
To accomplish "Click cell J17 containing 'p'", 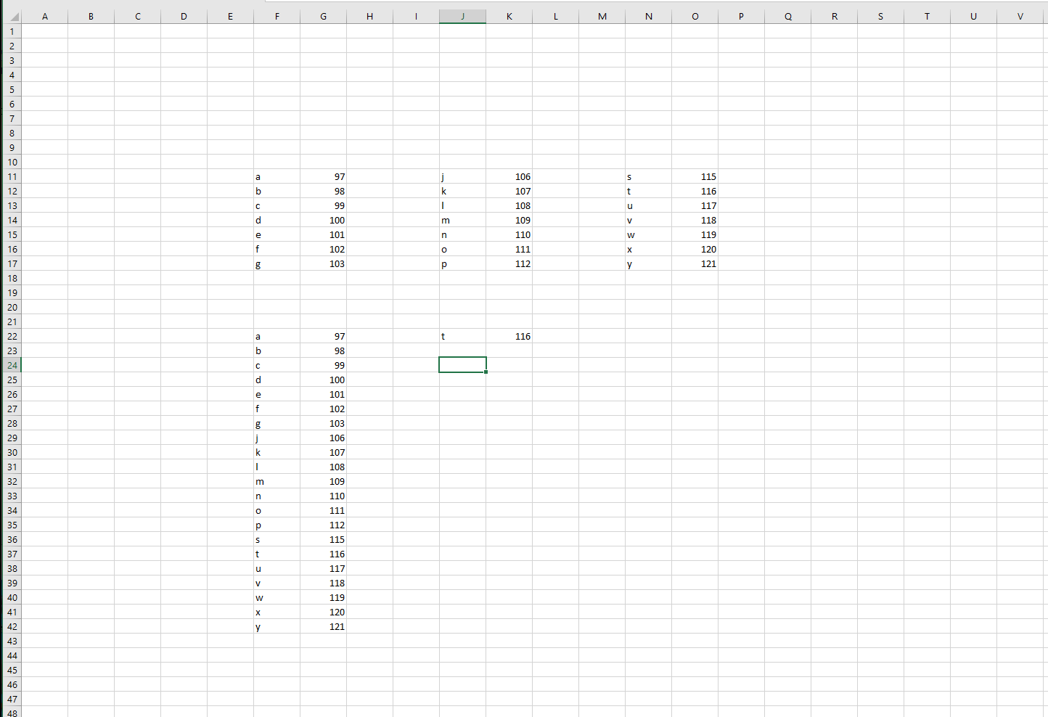I will pos(463,263).
